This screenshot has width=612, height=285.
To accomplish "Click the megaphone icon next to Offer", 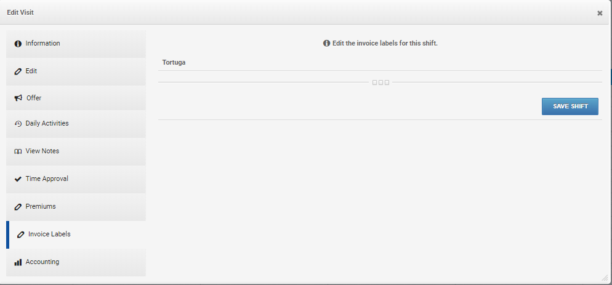I will click(x=18, y=98).
